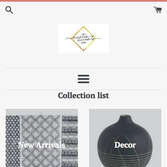Click the HOME text inside the logo
The height and width of the screenshot is (167, 167).
(x=83, y=43)
